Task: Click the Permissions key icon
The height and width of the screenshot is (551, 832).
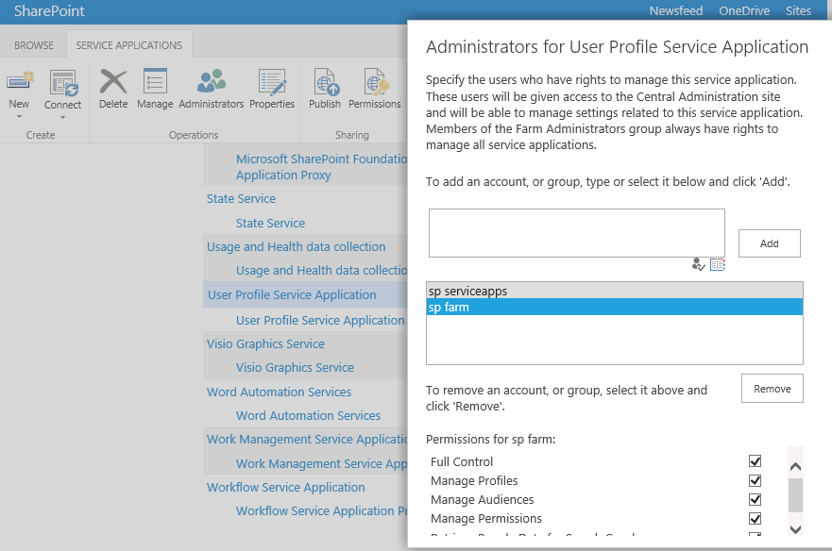Action: pos(375,82)
